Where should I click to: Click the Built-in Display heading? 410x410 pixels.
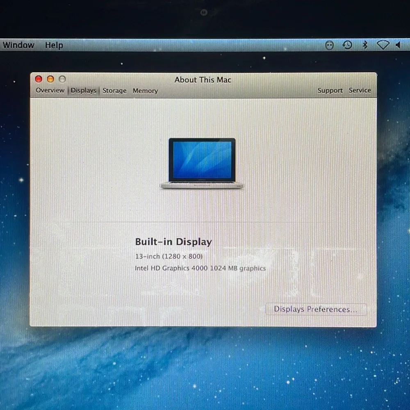click(173, 242)
